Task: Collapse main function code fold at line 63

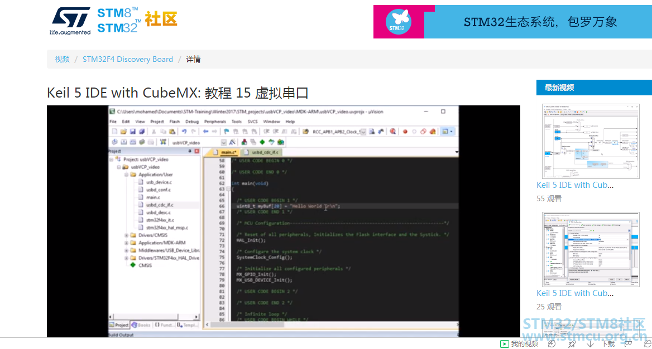Action: coord(228,189)
